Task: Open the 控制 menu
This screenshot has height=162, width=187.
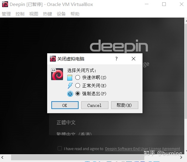Action: point(20,14)
